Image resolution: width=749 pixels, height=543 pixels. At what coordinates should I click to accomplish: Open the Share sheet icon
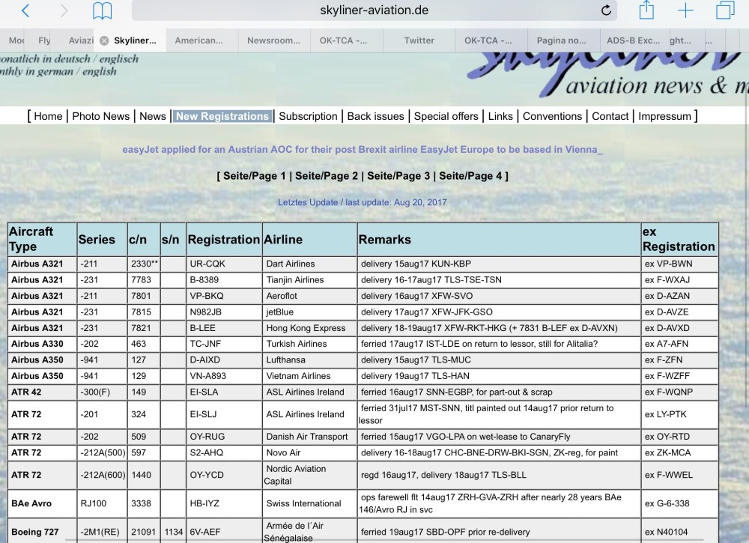(x=646, y=10)
